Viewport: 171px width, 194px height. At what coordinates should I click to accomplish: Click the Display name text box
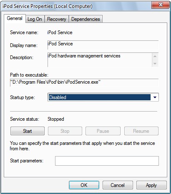point(103,45)
